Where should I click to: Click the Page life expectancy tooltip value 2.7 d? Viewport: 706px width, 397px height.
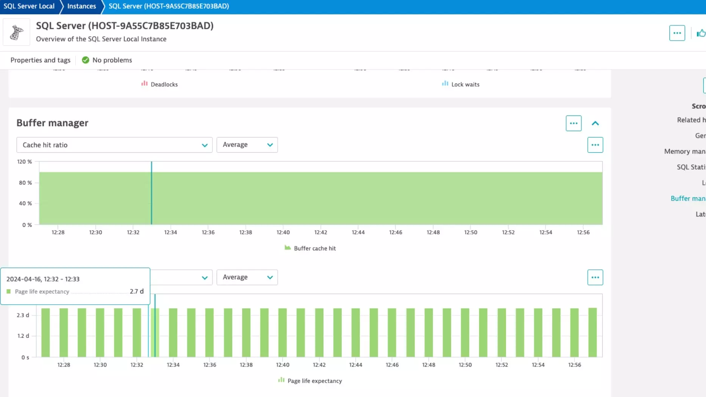point(136,291)
